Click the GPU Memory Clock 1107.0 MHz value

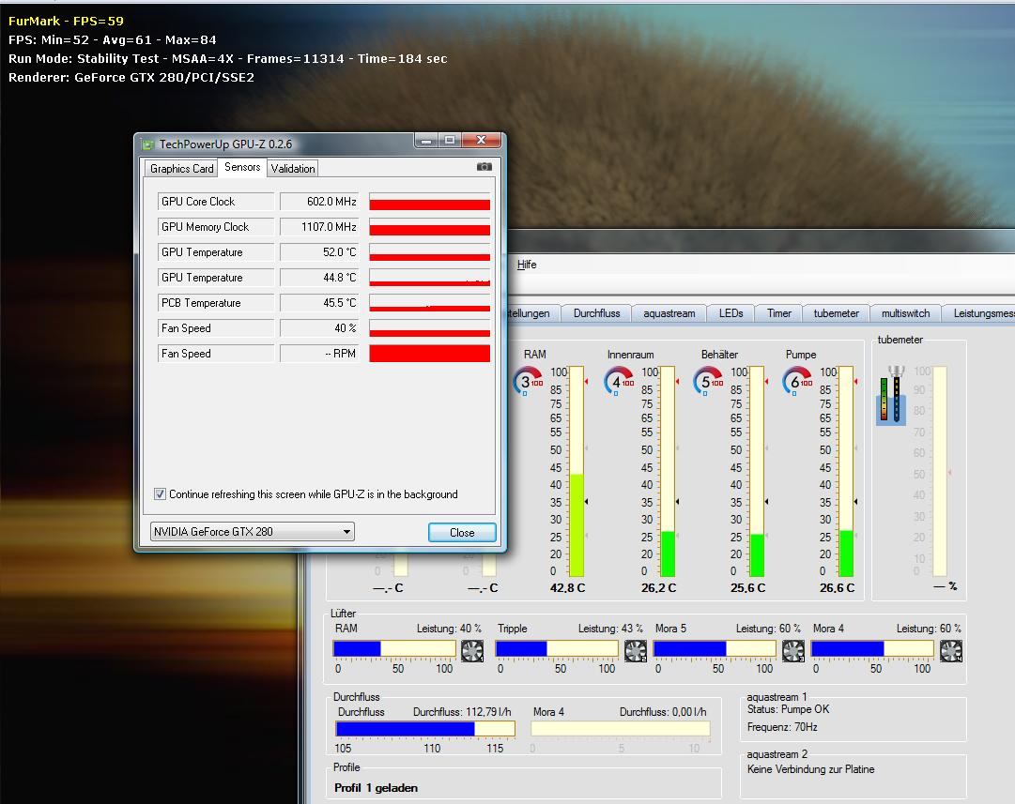[320, 226]
